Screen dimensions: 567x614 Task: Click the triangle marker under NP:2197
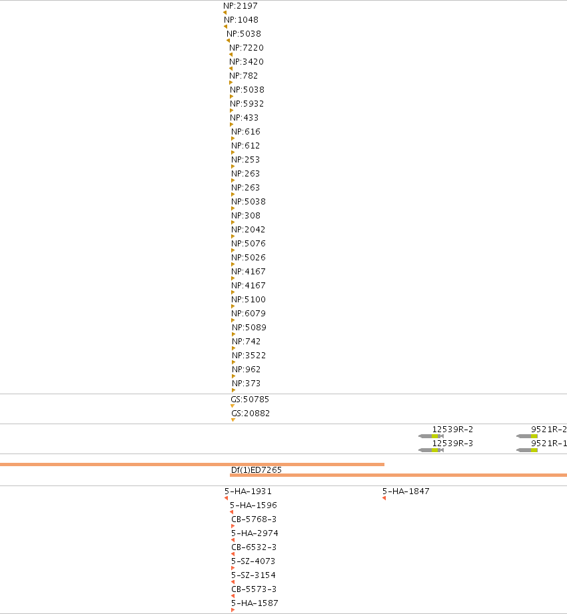point(225,13)
